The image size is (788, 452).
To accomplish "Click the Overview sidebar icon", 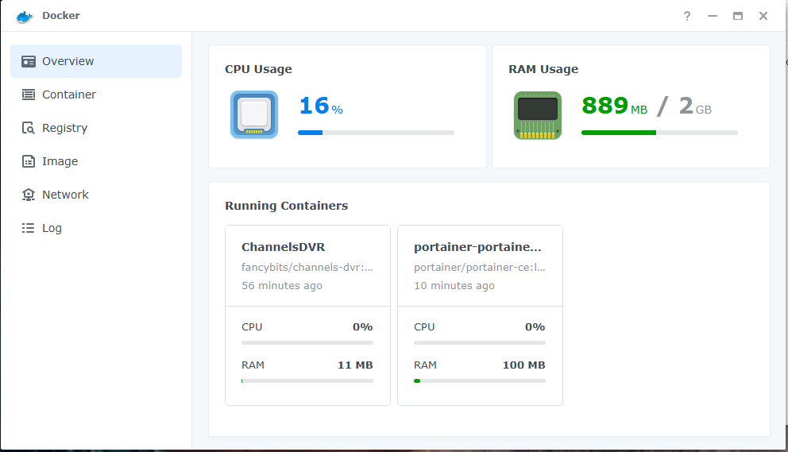I will (29, 61).
